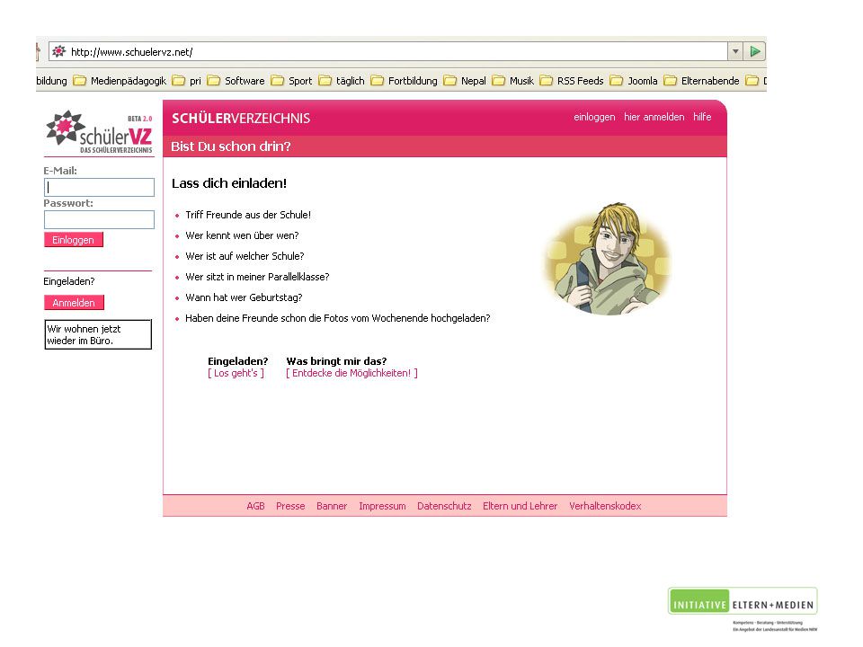The width and height of the screenshot is (863, 647).
Task: Click the bullet about Fotos vom Wochenende
Action: [338, 318]
